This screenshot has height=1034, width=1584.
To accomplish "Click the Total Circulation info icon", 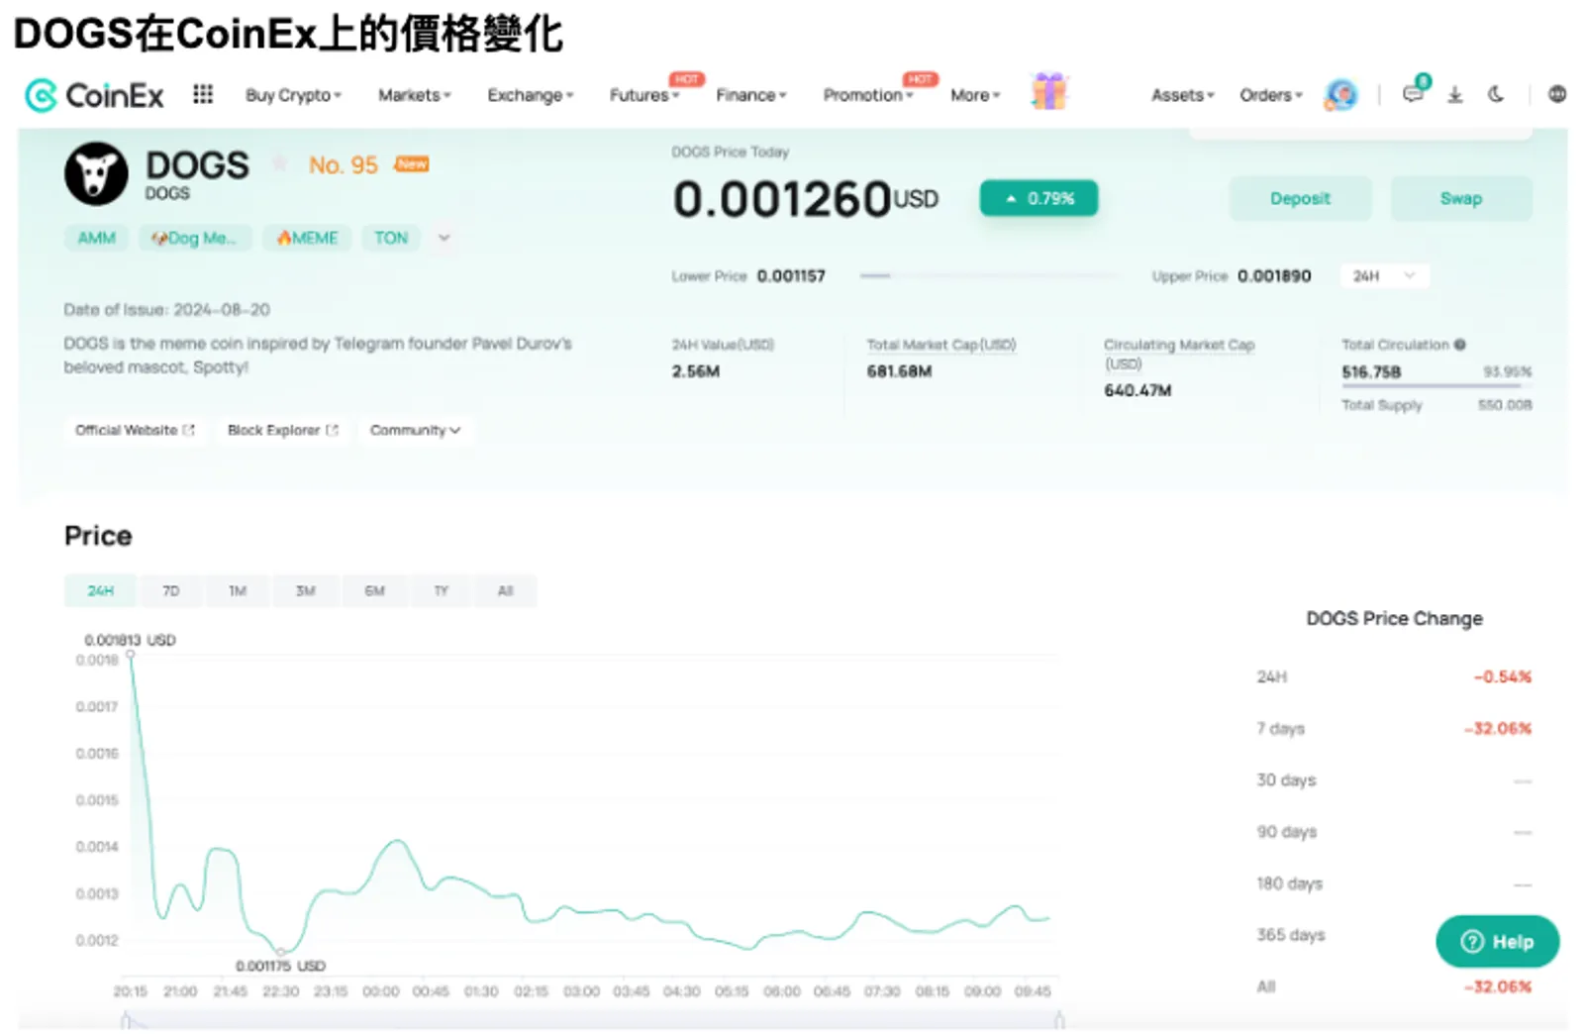I will point(1460,345).
